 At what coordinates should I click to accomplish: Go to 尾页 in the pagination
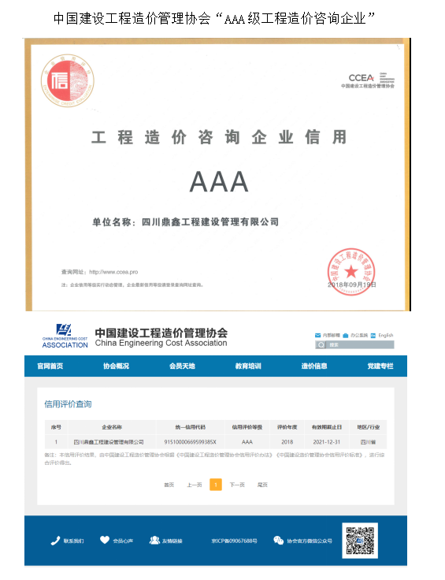pyautogui.click(x=262, y=485)
